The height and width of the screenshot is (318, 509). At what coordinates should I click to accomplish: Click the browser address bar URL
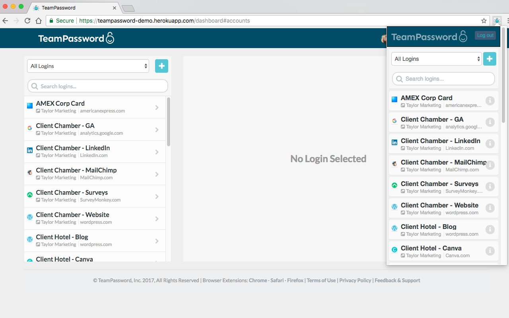(165, 21)
